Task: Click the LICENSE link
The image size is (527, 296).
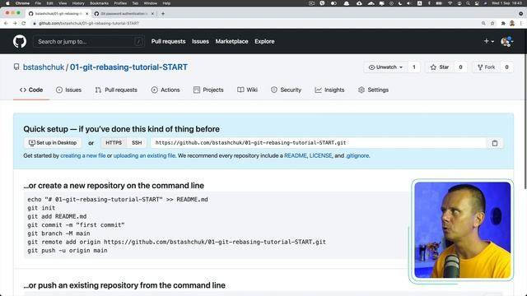Action: pyautogui.click(x=320, y=155)
